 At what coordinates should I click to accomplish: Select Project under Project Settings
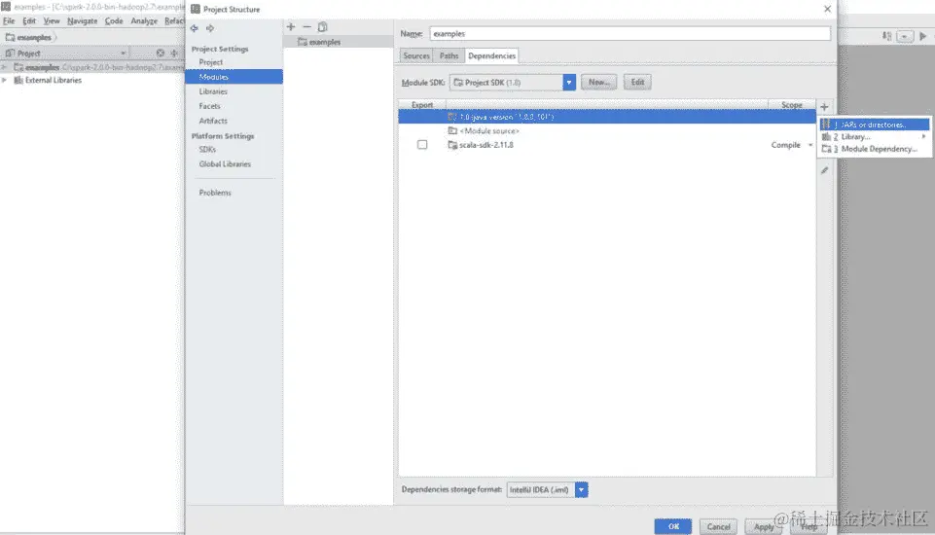coord(210,62)
